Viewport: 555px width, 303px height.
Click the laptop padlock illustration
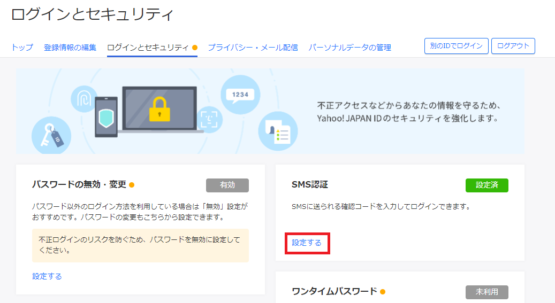[159, 110]
